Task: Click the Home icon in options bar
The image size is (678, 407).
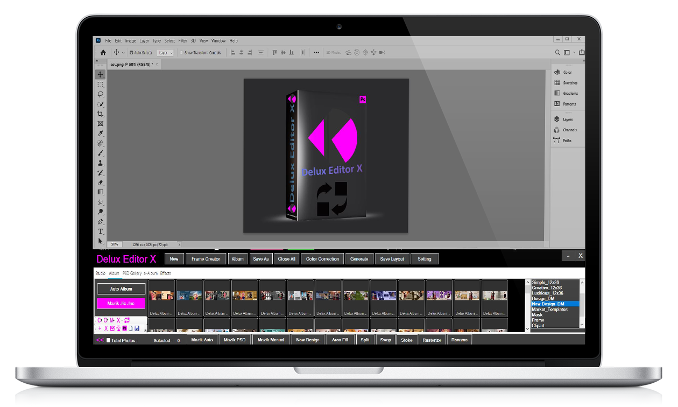Action: tap(103, 53)
